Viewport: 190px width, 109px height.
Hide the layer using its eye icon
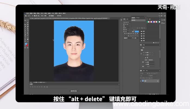(141, 81)
